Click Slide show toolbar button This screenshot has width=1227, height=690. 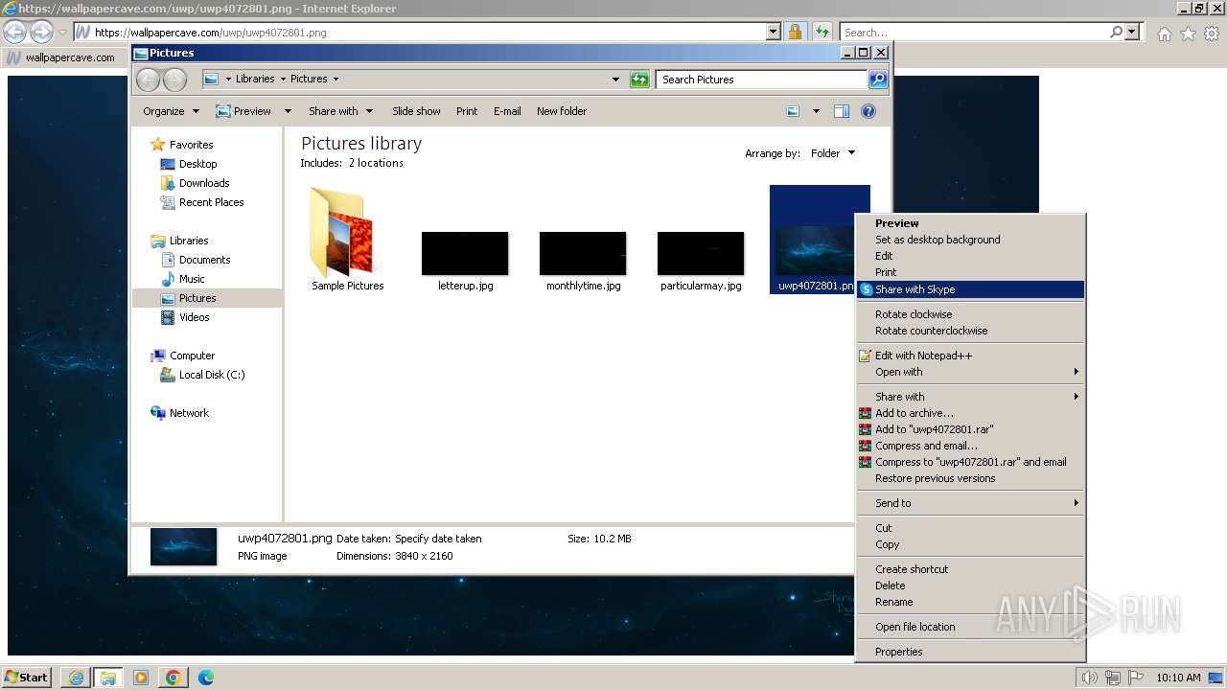(416, 111)
